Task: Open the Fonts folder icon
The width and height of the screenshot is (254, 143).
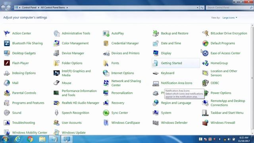Action: pyautogui.click(x=106, y=63)
